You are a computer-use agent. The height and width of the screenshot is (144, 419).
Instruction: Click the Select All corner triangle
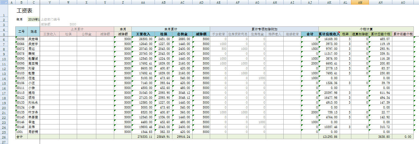(x=3, y=2)
